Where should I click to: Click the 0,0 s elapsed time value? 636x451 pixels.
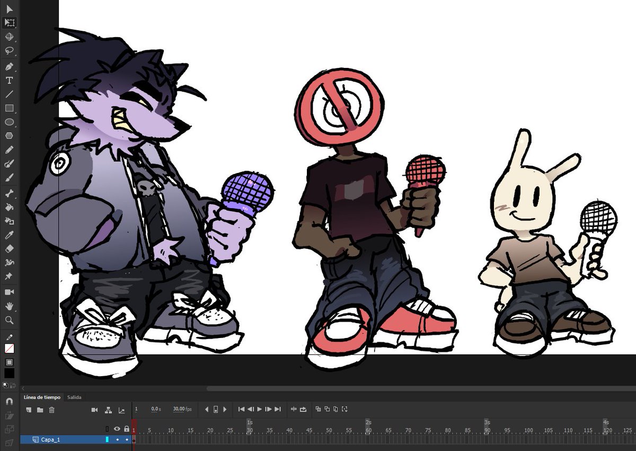click(x=156, y=409)
